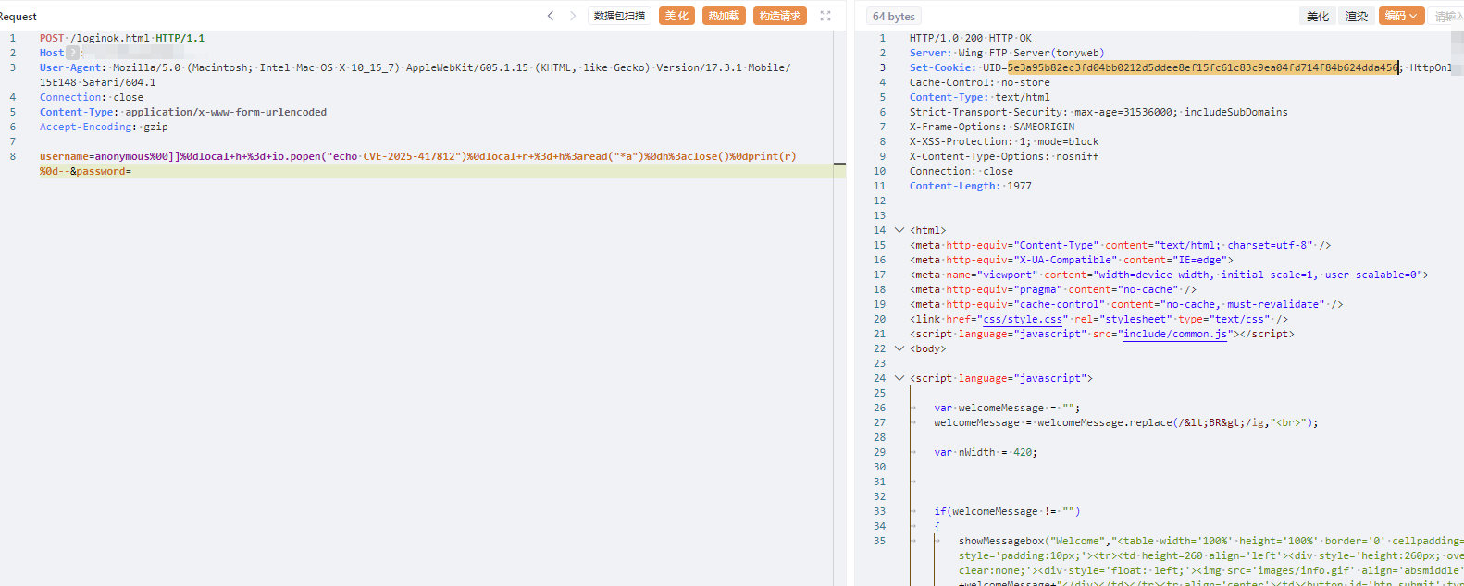Screen dimensions: 1464x586
Task: Click the response Content-Type: text/html header
Action: tap(979, 97)
